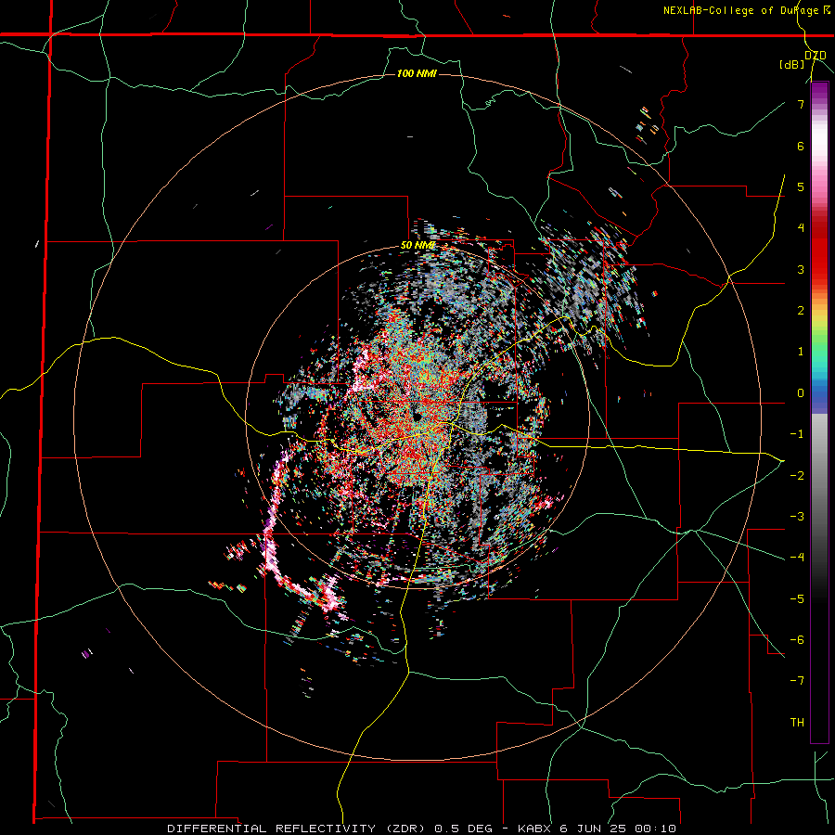The width and height of the screenshot is (835, 835).
Task: Click the 4 value on the color scale
Action: [x=801, y=228]
